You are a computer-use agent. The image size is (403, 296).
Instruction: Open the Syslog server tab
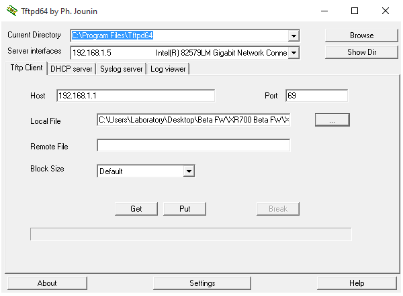coord(122,69)
